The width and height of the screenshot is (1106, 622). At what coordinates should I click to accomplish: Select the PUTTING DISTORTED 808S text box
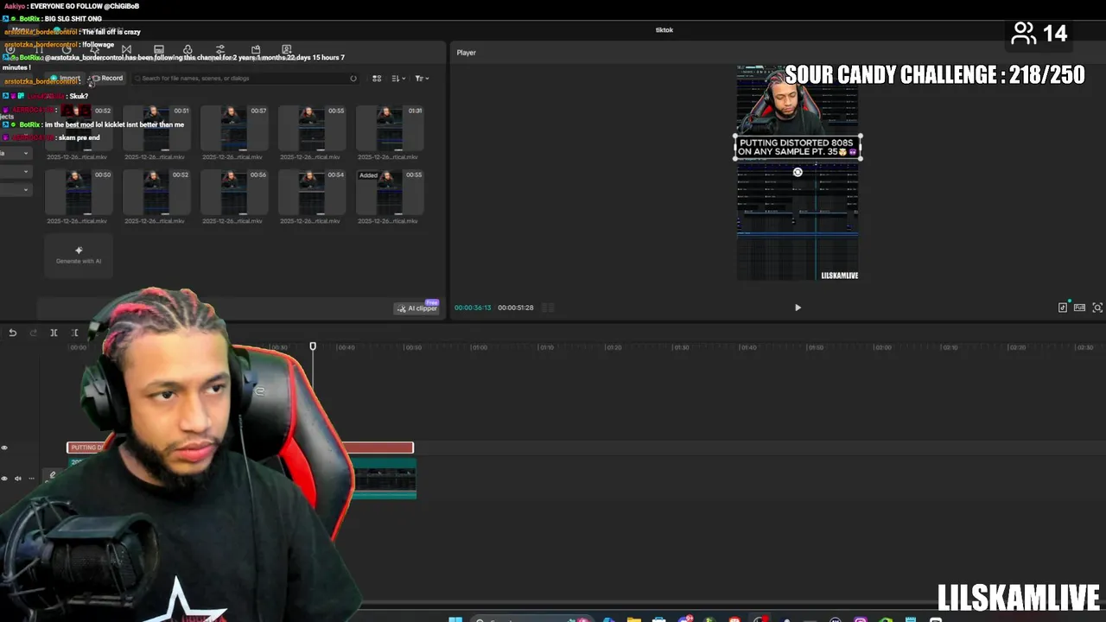click(x=798, y=147)
